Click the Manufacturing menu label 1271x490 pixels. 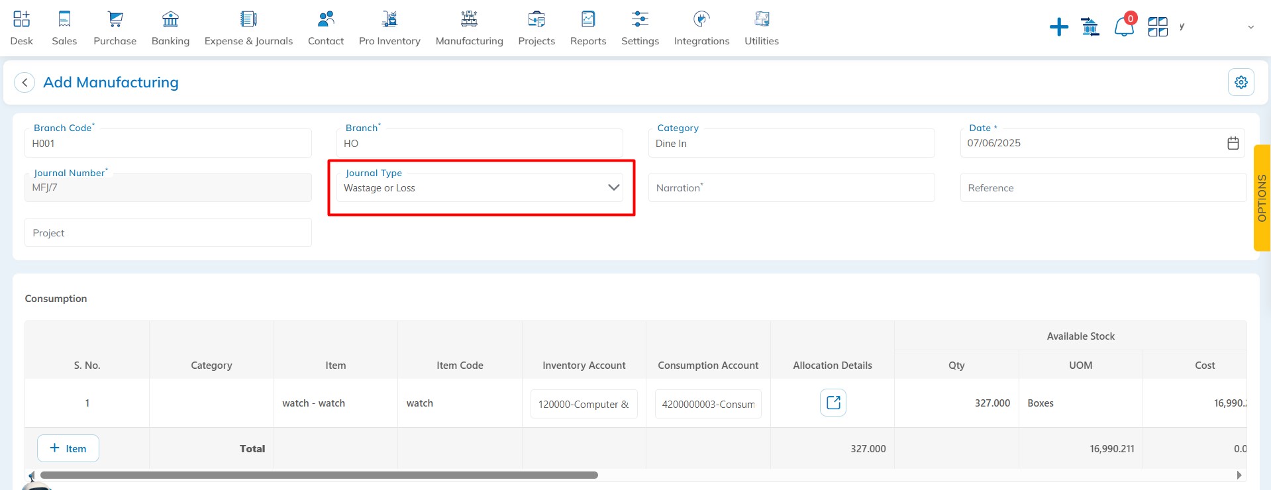(x=469, y=41)
